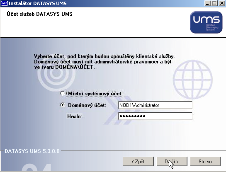Viewport: 226px width, 172px height.
Task: Maximize the installer window
Action: coord(214,3)
